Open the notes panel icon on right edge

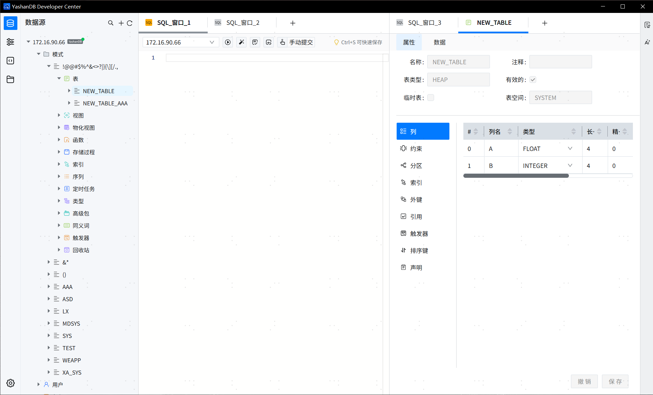(648, 24)
